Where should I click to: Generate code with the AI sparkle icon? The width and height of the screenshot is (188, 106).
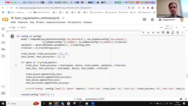tap(153, 32)
